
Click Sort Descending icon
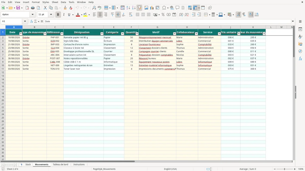pyautogui.click(x=134, y=8)
